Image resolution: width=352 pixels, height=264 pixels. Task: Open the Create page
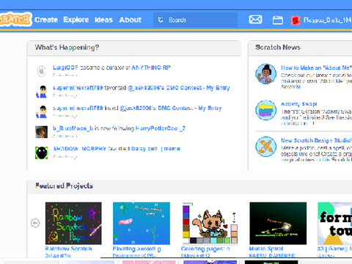[46, 20]
